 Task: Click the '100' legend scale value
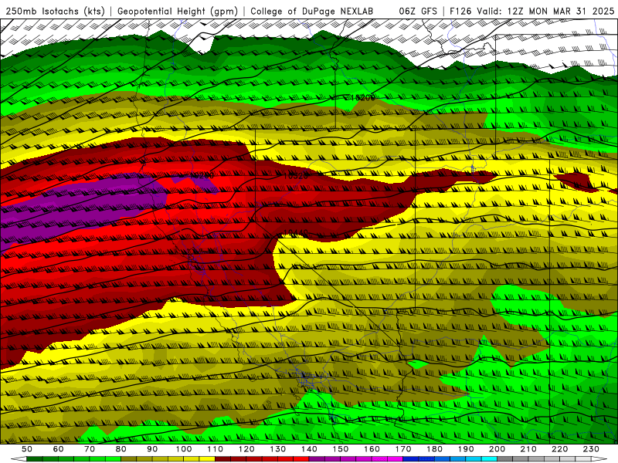184,449
